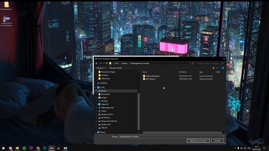
Task: Select Objets 3D in the navigation pane
Action: [x=103, y=104]
